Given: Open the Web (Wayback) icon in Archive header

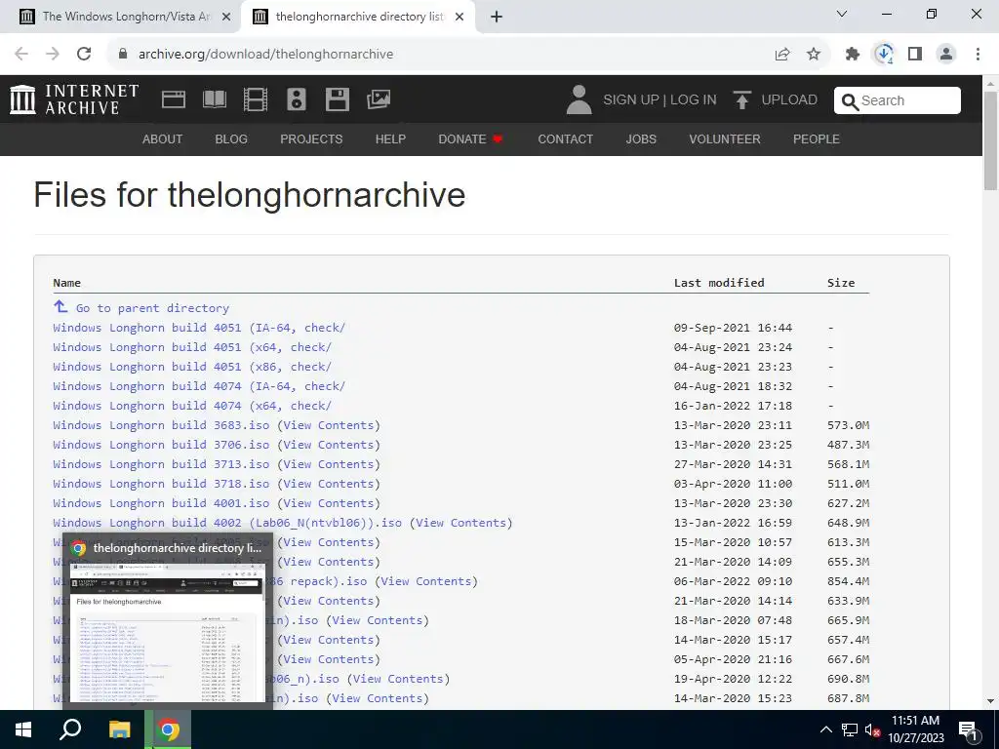Looking at the screenshot, I should tap(174, 99).
